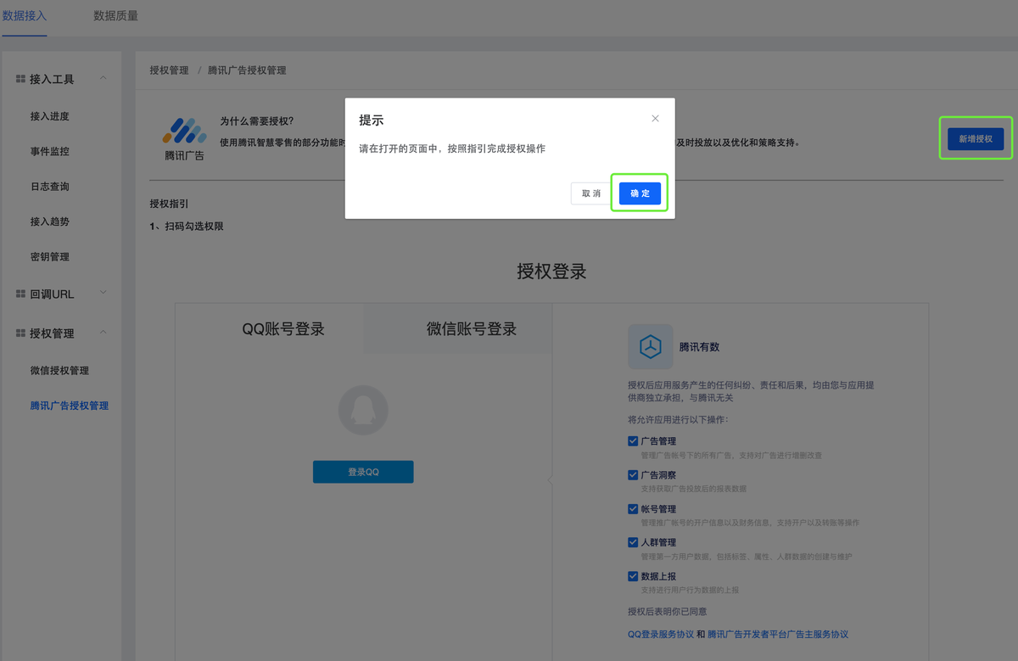
Task: Switch to the 数据质量 tab
Action: click(x=115, y=15)
